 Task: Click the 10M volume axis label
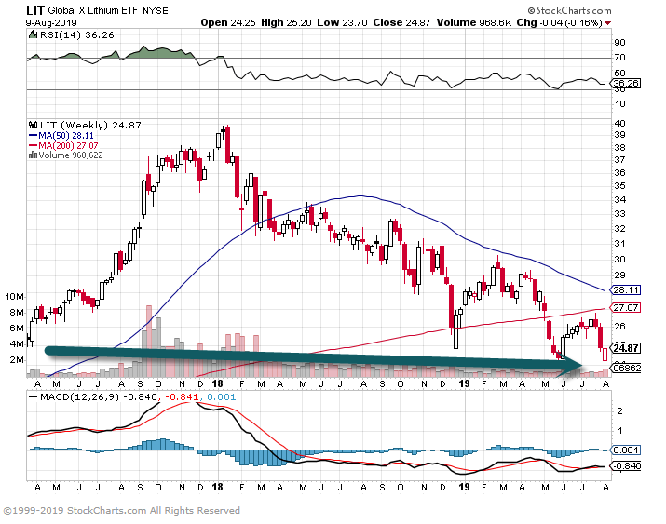[14, 297]
